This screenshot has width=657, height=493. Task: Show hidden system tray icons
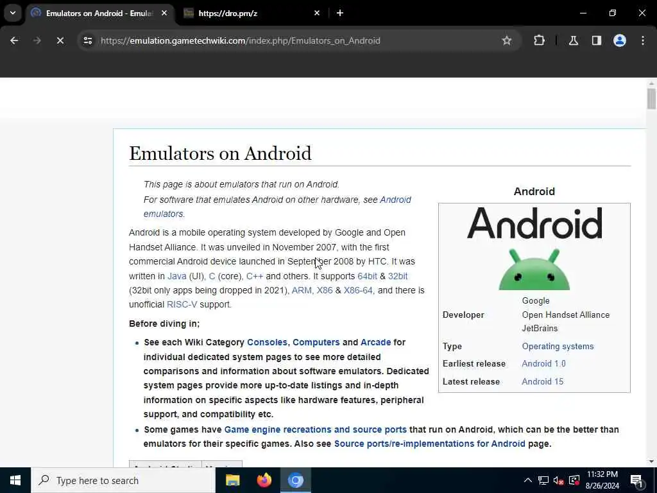528,480
